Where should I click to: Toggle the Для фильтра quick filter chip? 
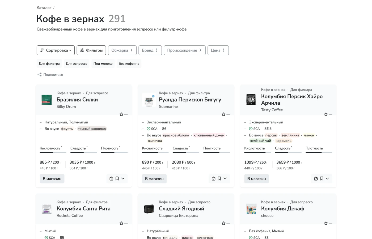[49, 63]
